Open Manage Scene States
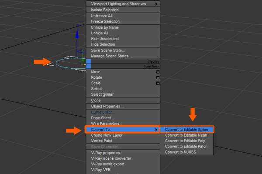This screenshot has width=262, height=174. pyautogui.click(x=123, y=56)
